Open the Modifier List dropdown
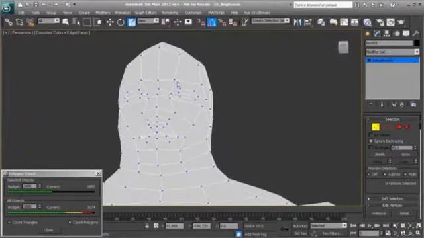 [x=392, y=52]
